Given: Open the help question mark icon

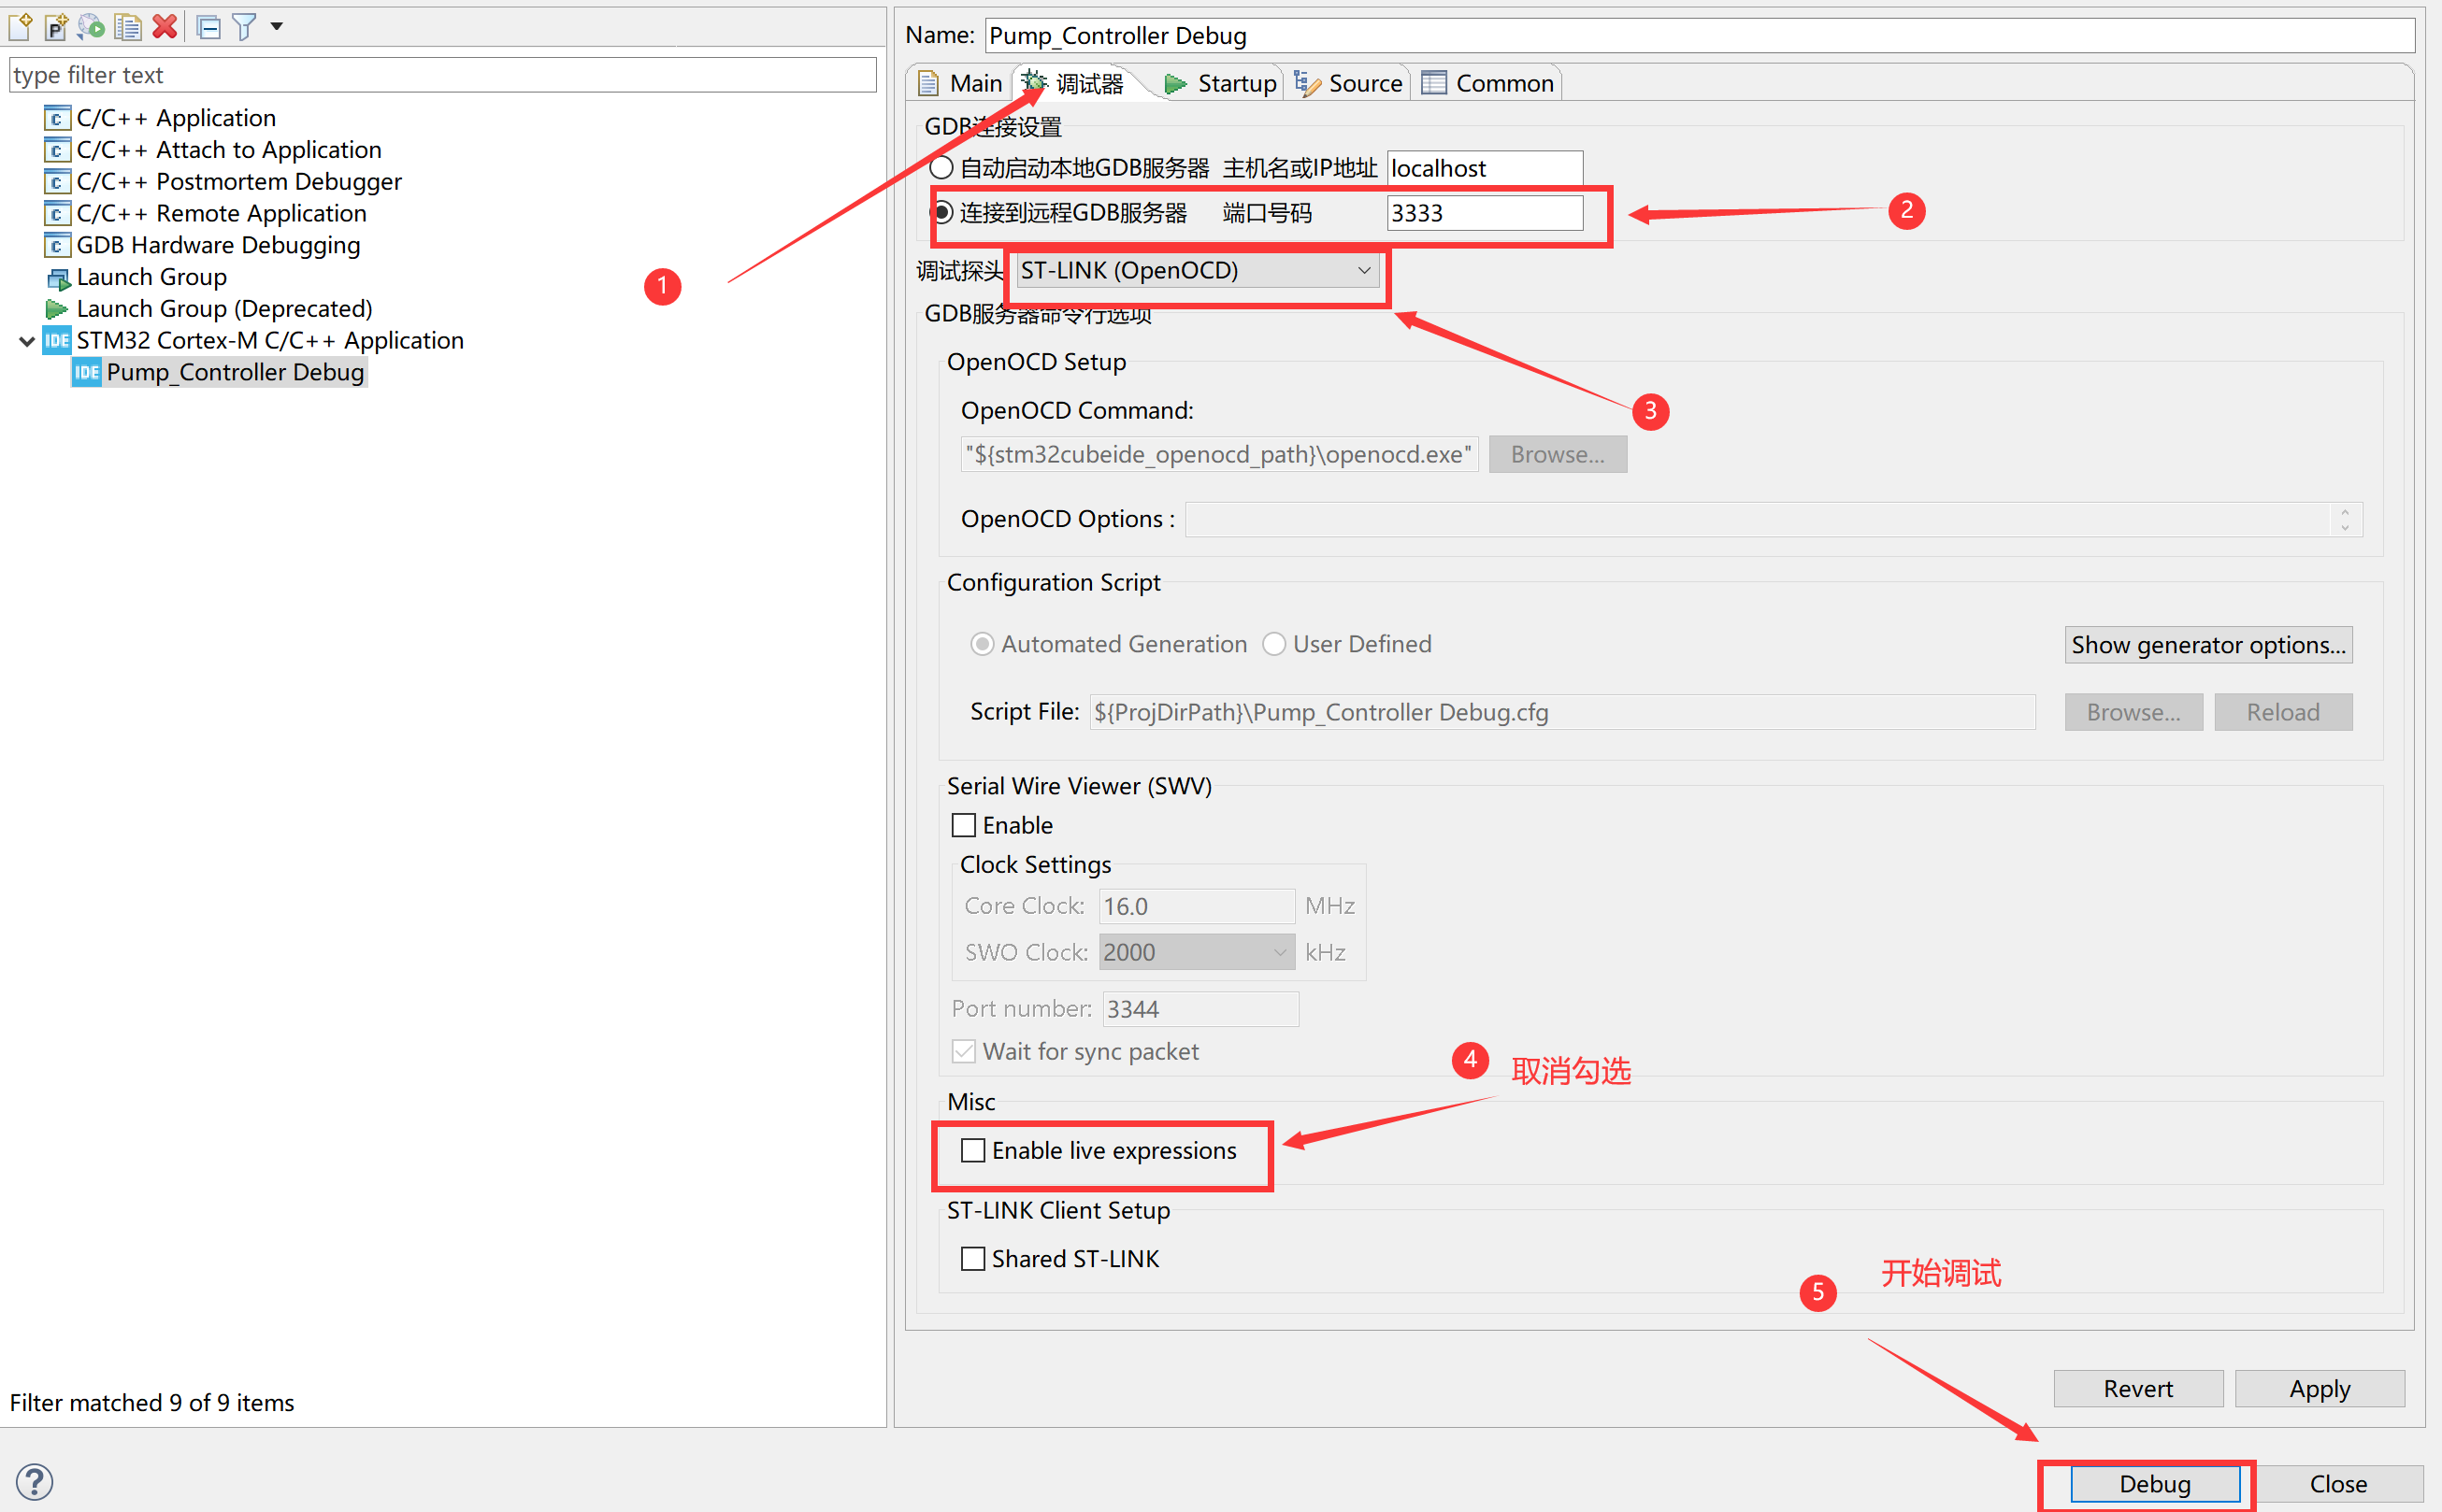Looking at the screenshot, I should coord(35,1481).
